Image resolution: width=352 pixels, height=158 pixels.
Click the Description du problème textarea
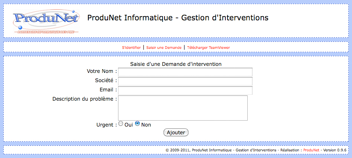coord(183,108)
